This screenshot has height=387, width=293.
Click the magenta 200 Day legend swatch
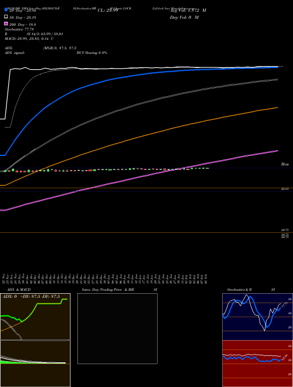tap(6, 23)
